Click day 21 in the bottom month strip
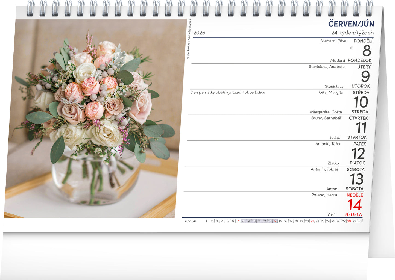Image resolution: width=395 pixels, height=280 pixels. tap(312, 221)
